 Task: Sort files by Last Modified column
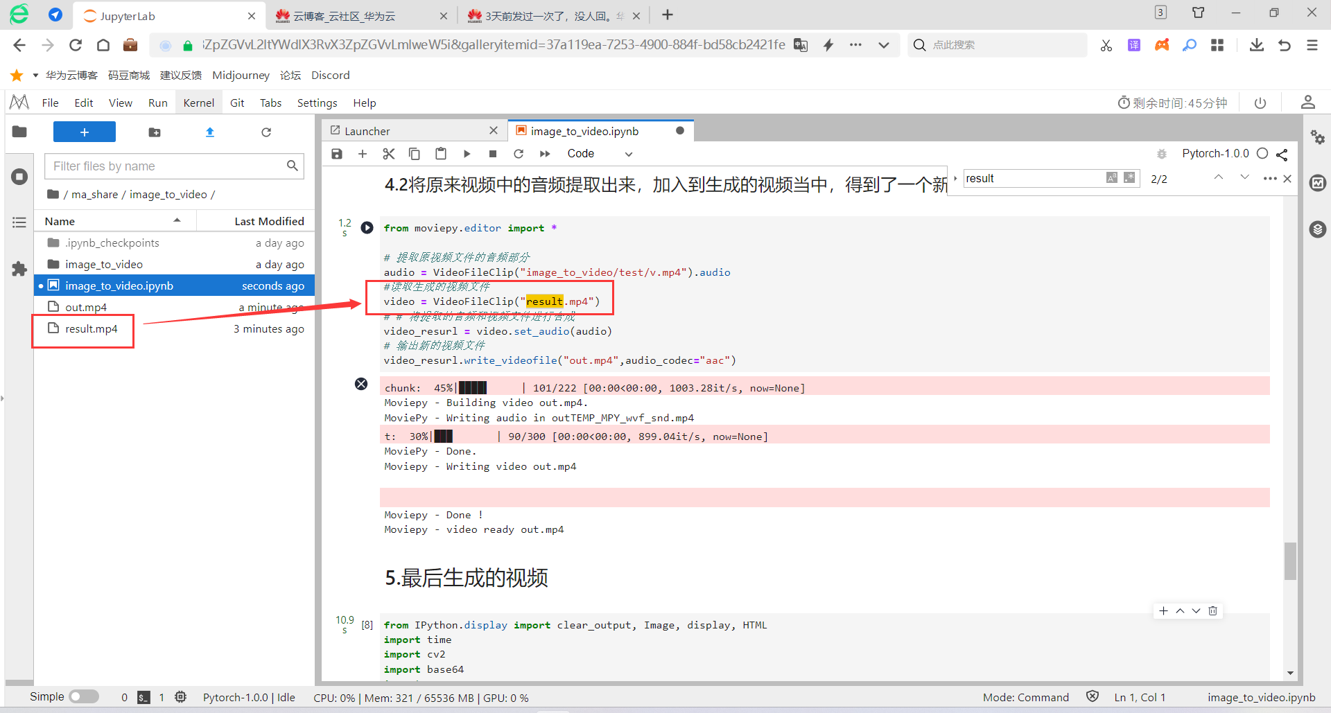256,221
